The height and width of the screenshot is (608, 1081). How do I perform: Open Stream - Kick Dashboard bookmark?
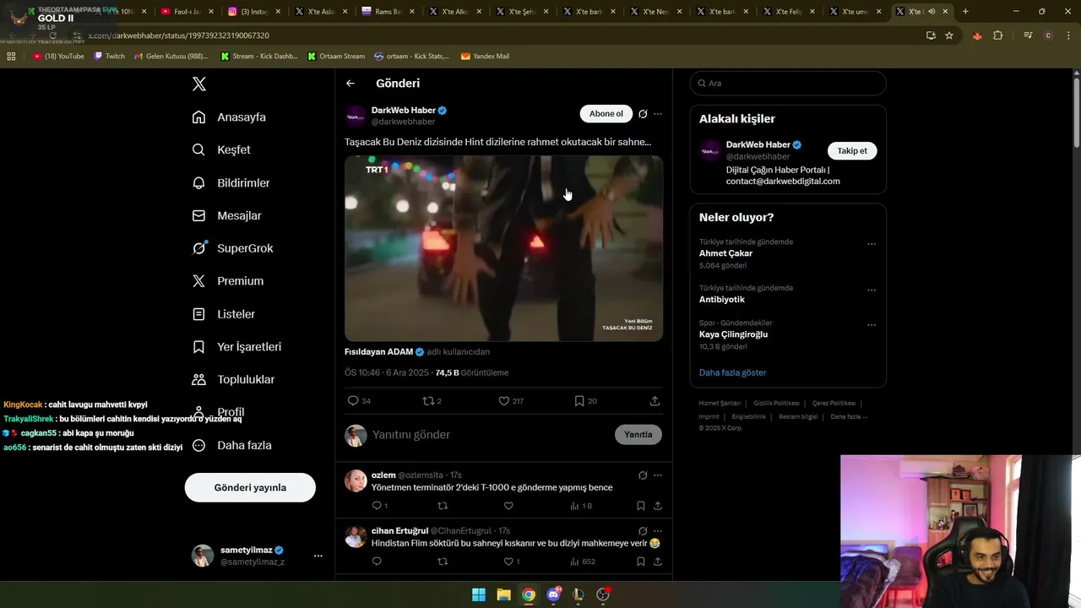pos(259,57)
